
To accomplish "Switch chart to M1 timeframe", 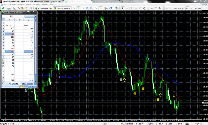I will (167, 8).
